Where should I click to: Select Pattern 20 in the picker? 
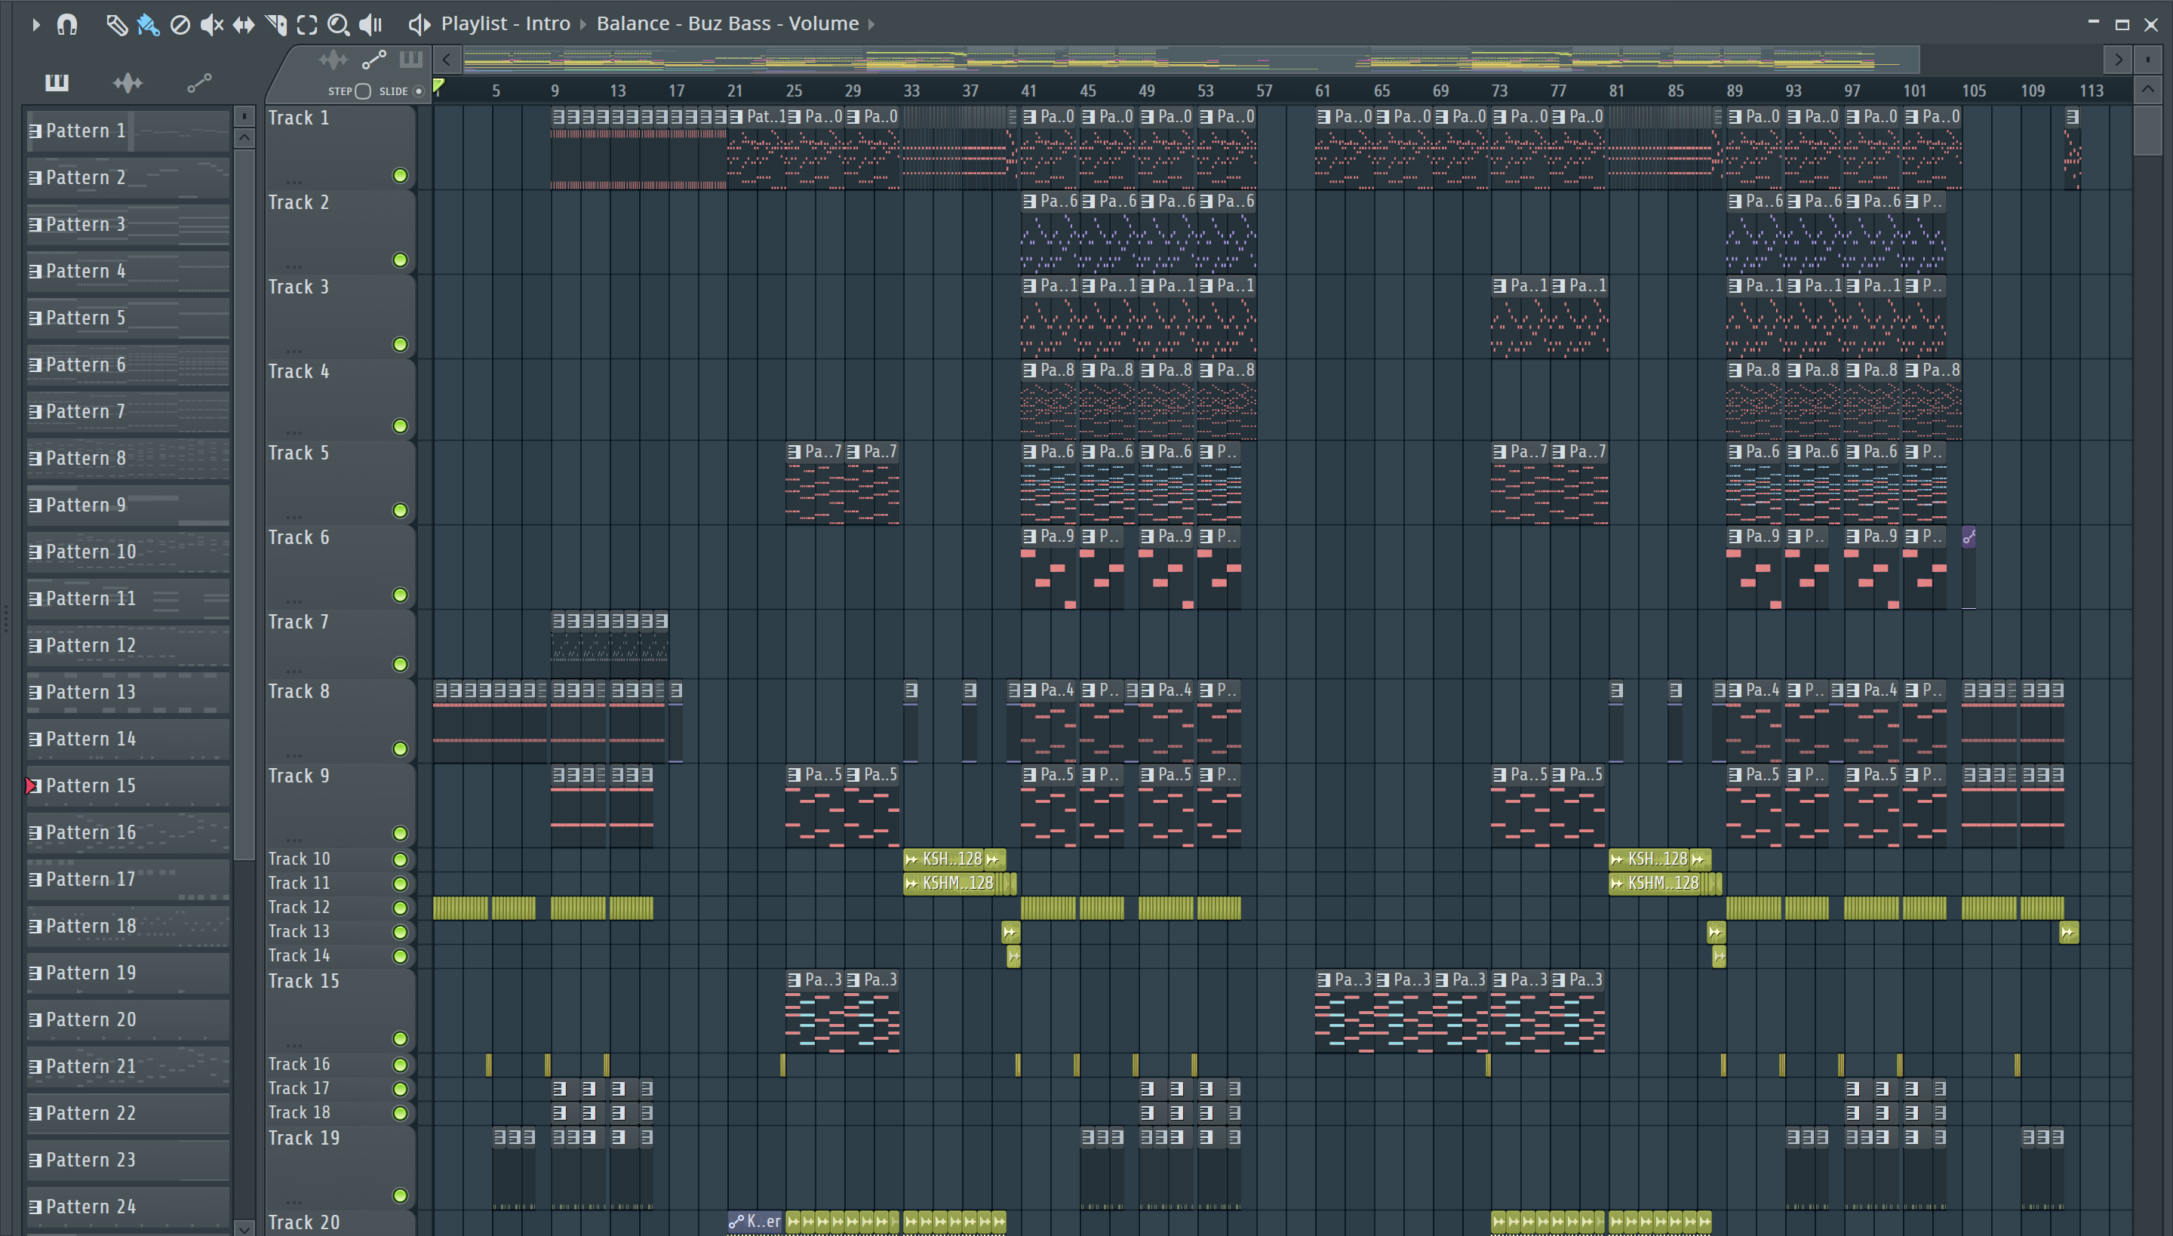[x=128, y=1019]
